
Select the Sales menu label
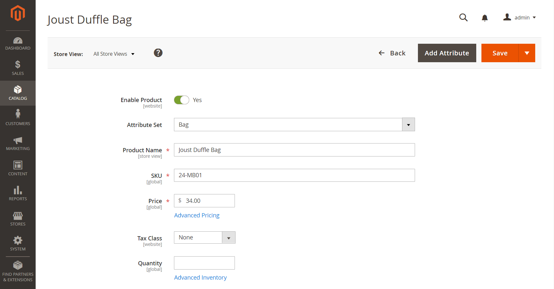pyautogui.click(x=18, y=73)
